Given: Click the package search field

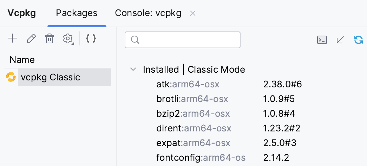Looking at the screenshot, I should coord(183,40).
